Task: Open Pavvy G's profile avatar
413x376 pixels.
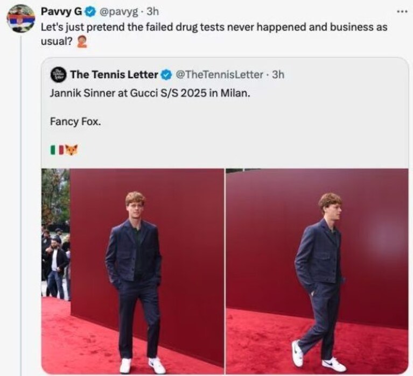Action: click(21, 19)
